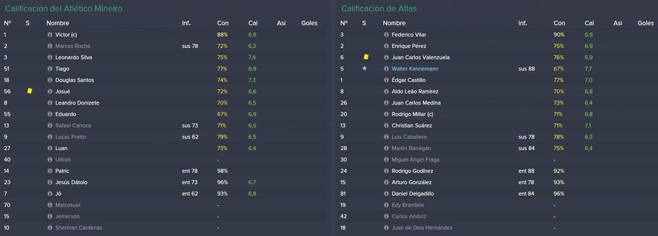This screenshot has width=658, height=236.
Task: Click Calificación de Atlas heading
Action: tap(379, 8)
